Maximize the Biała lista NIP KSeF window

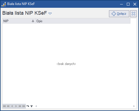[x=128, y=4]
